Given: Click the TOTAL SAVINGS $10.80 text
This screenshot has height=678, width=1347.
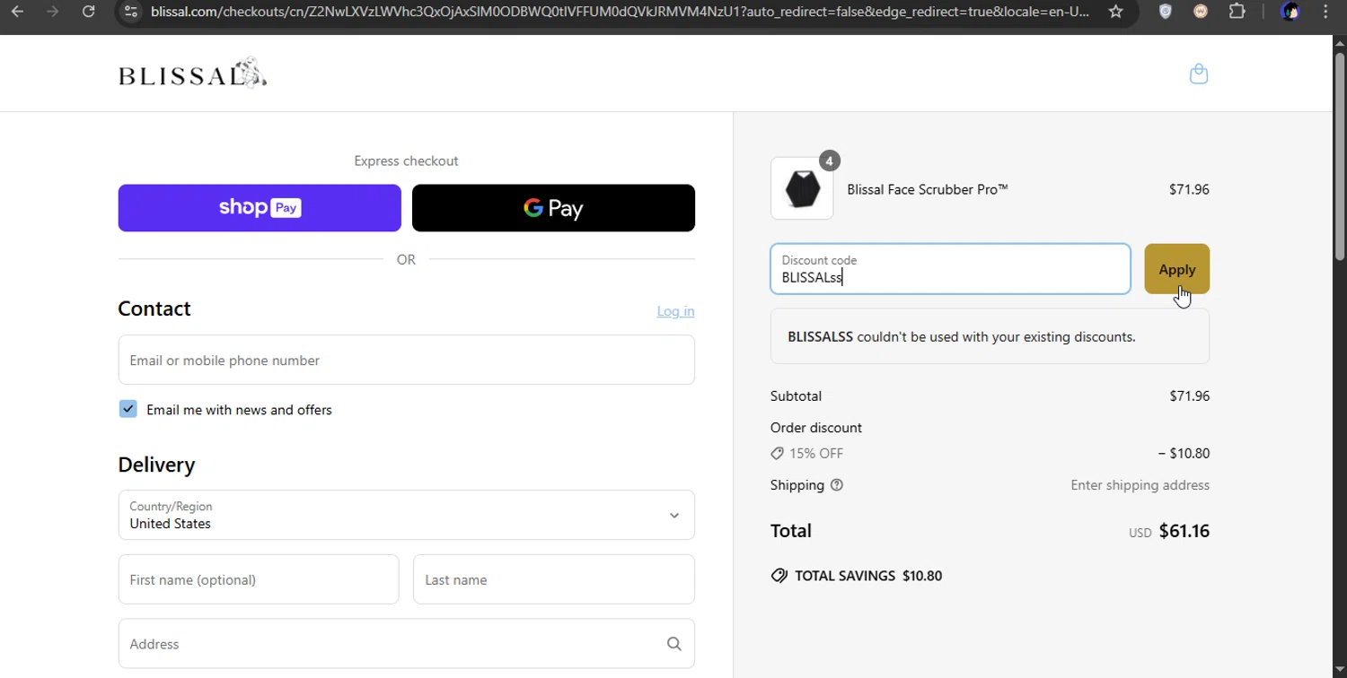Looking at the screenshot, I should coord(868,576).
